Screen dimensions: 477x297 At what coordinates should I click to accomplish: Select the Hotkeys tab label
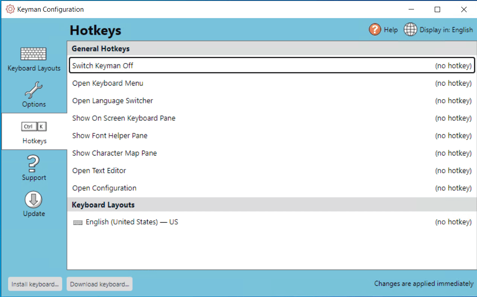click(x=34, y=141)
